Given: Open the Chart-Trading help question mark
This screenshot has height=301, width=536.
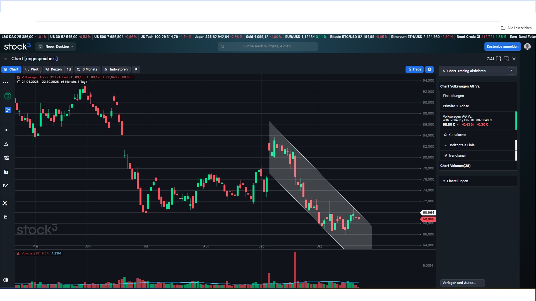Looking at the screenshot, I should (511, 71).
